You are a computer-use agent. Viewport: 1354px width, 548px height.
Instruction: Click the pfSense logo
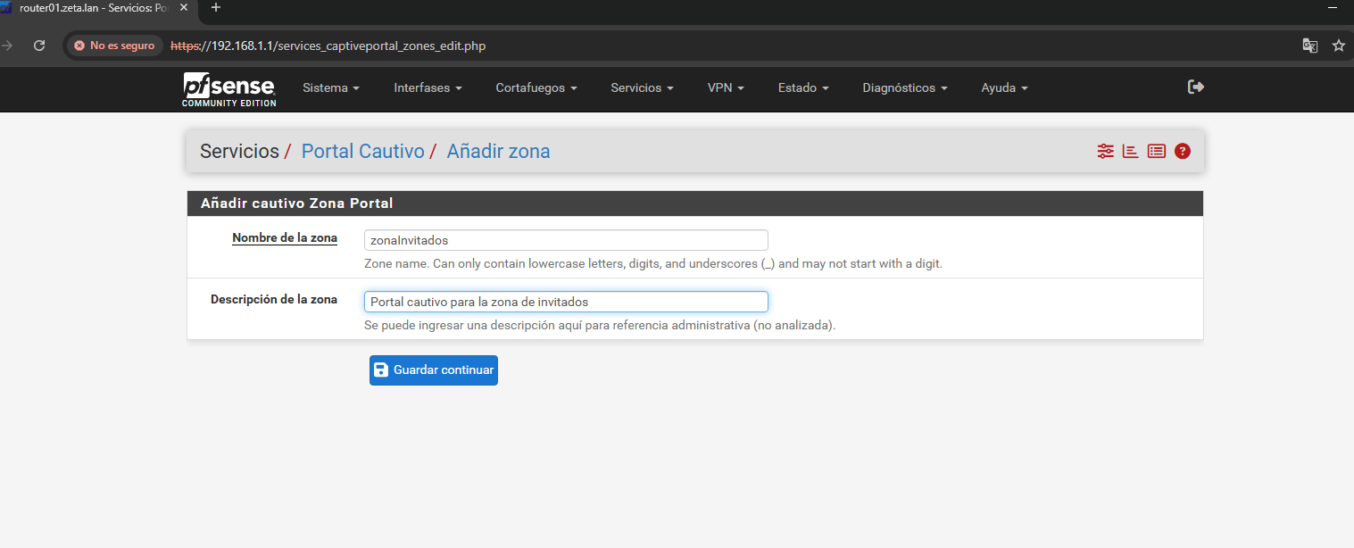[229, 88]
